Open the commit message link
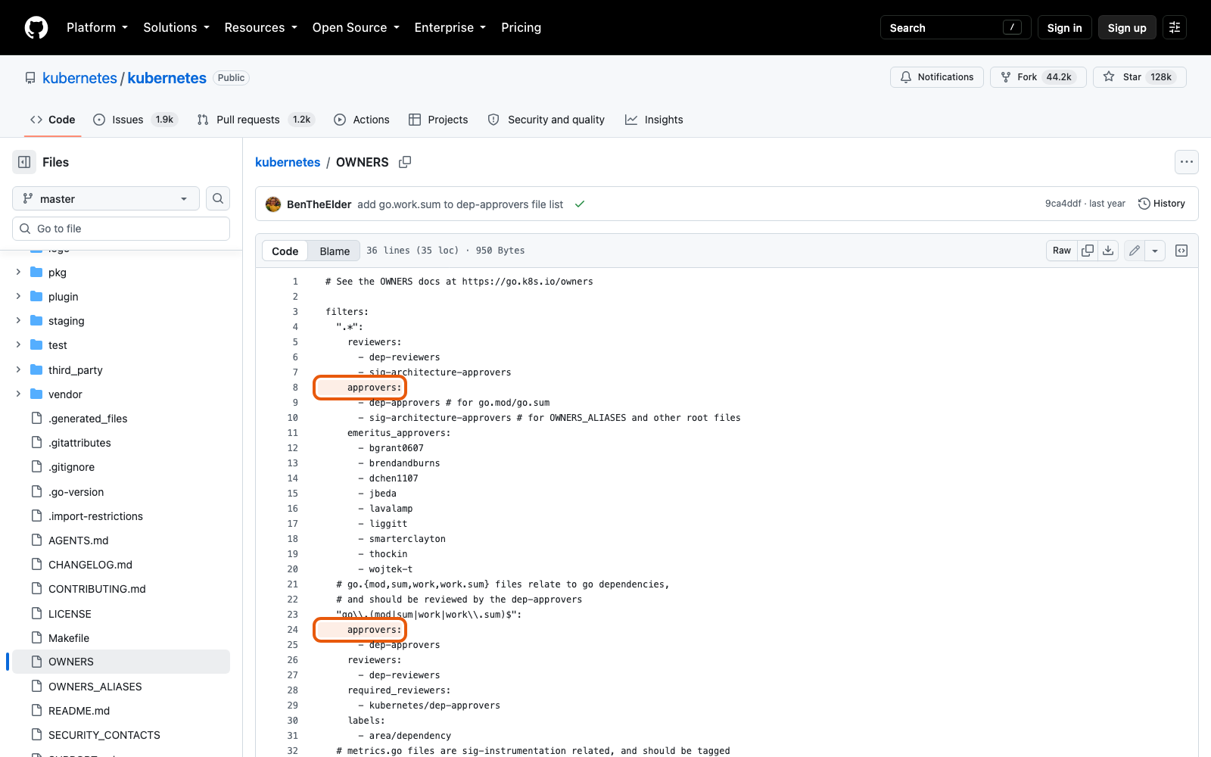 (x=460, y=204)
